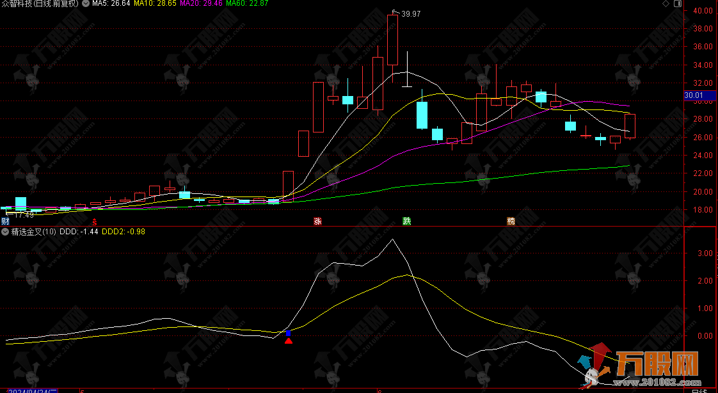This screenshot has width=718, height=393.
Task: Click the 0.00 indicator axis label
Action: pos(705,336)
